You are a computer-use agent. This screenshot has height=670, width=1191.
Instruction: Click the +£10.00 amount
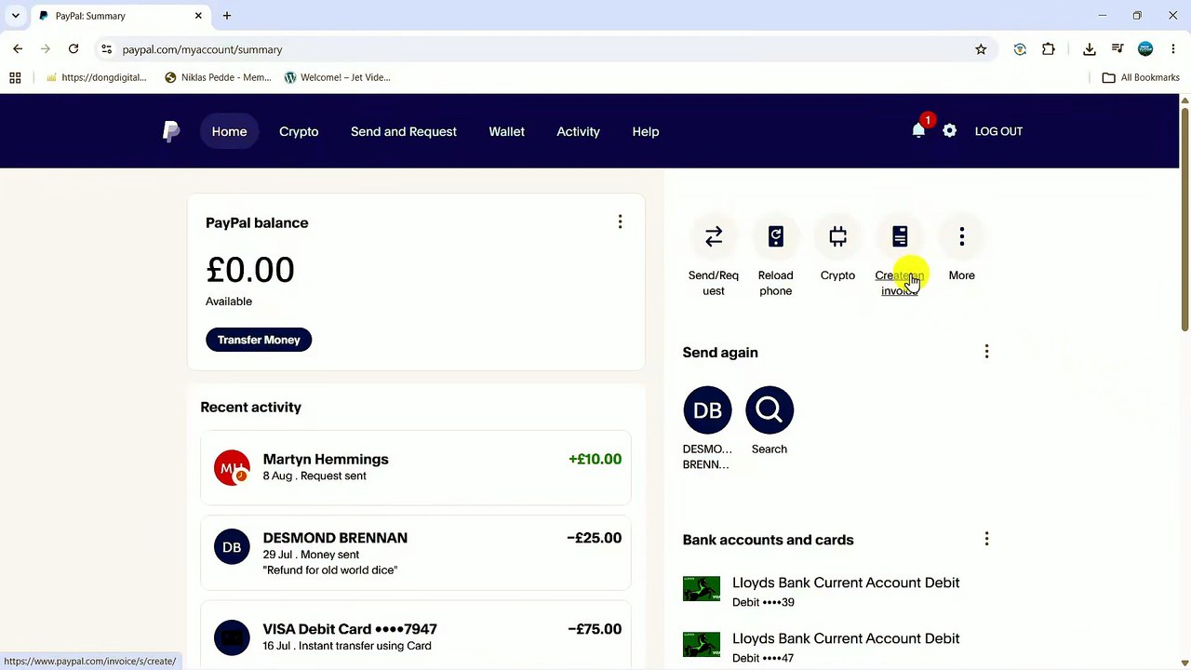[x=595, y=459]
